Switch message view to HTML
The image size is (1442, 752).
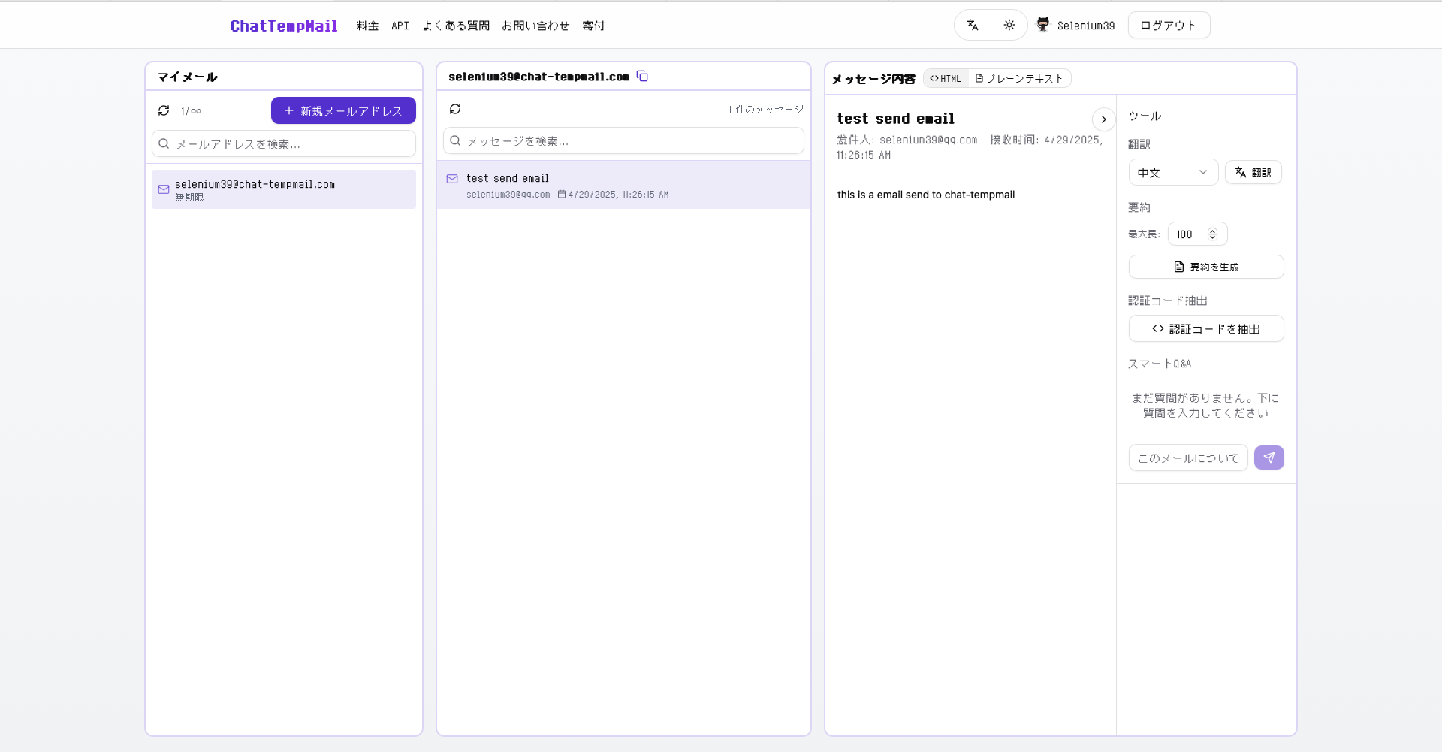point(946,78)
